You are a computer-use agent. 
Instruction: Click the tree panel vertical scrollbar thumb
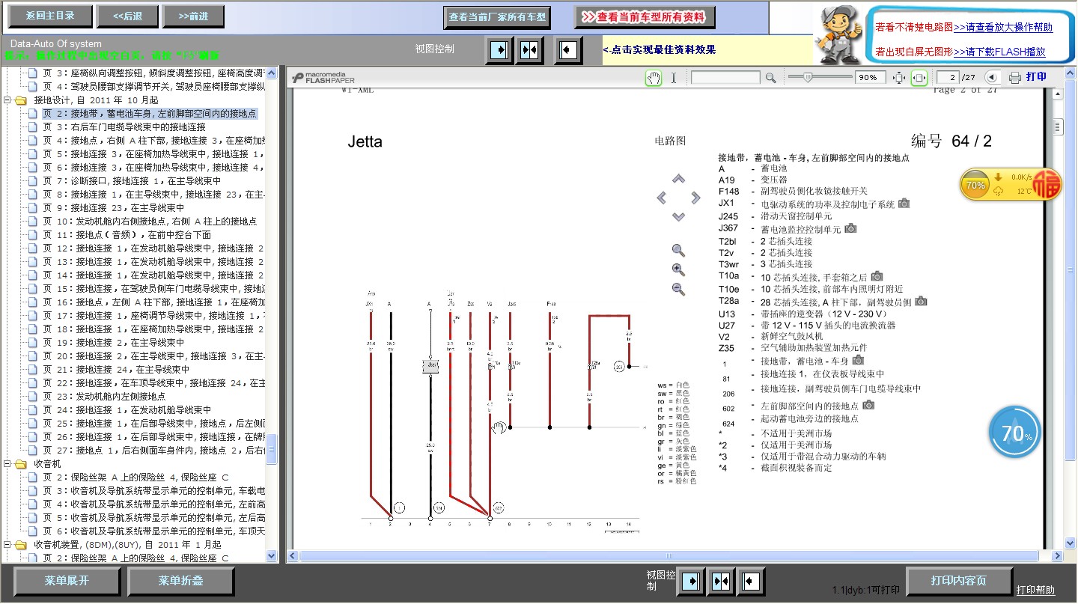(x=272, y=448)
